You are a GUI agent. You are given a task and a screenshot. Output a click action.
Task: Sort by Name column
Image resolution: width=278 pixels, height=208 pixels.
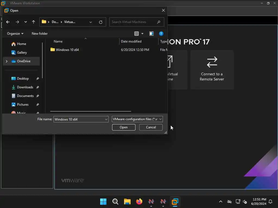[58, 41]
